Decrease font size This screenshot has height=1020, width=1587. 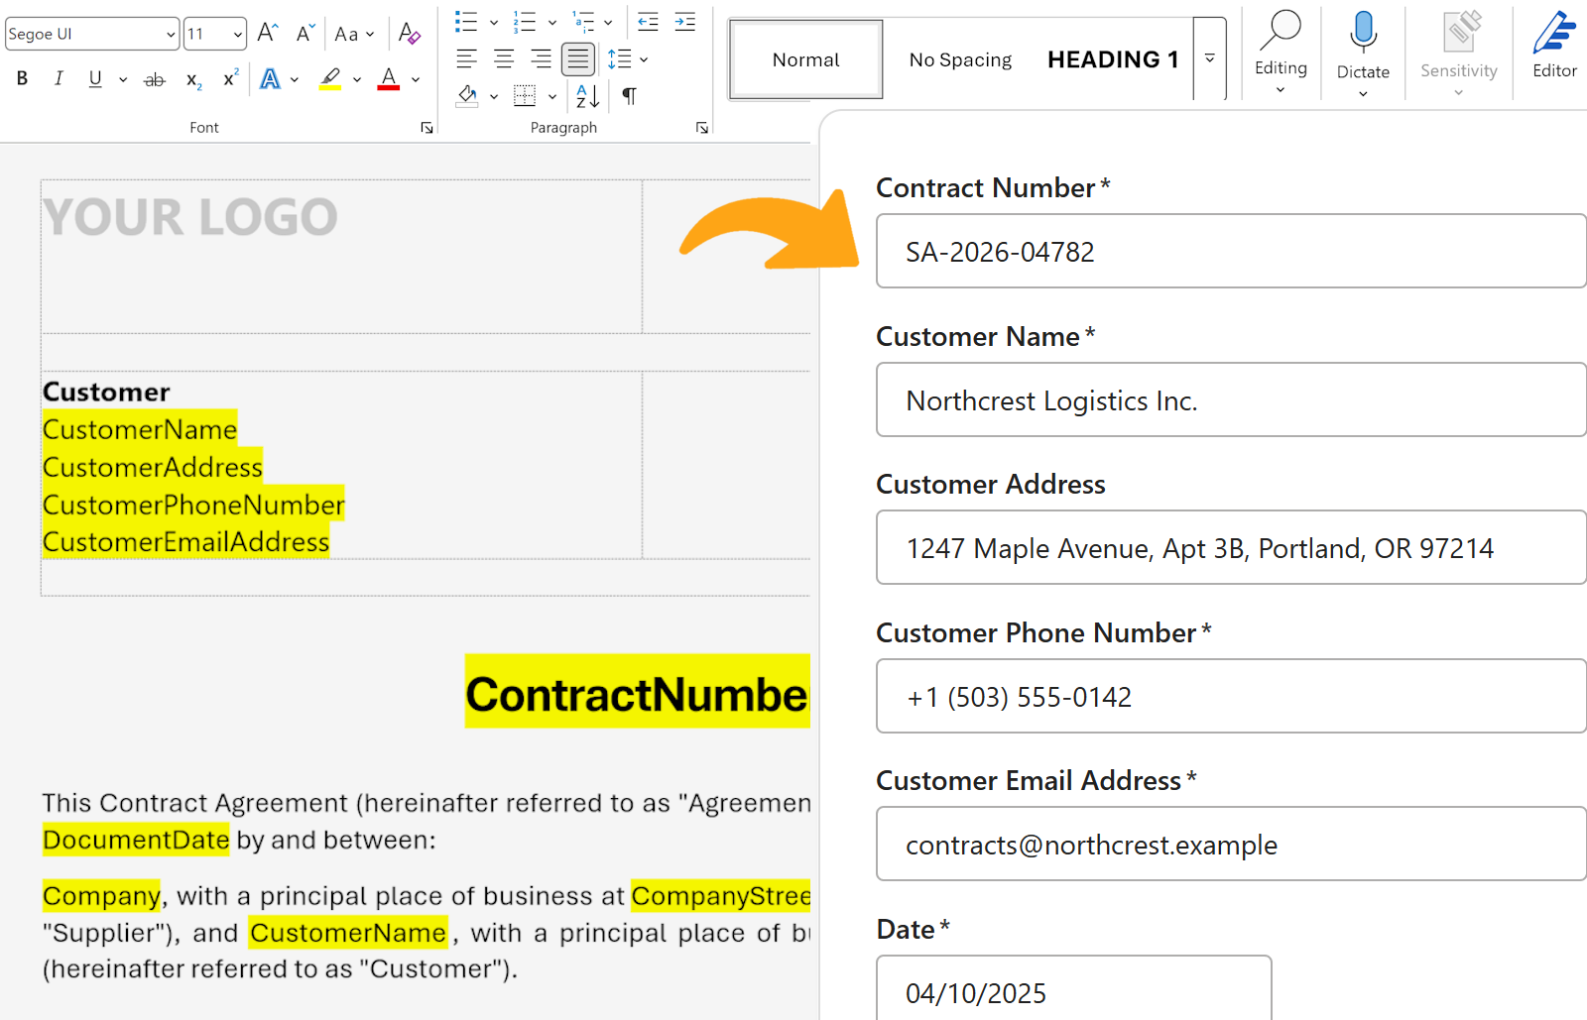[x=305, y=34]
